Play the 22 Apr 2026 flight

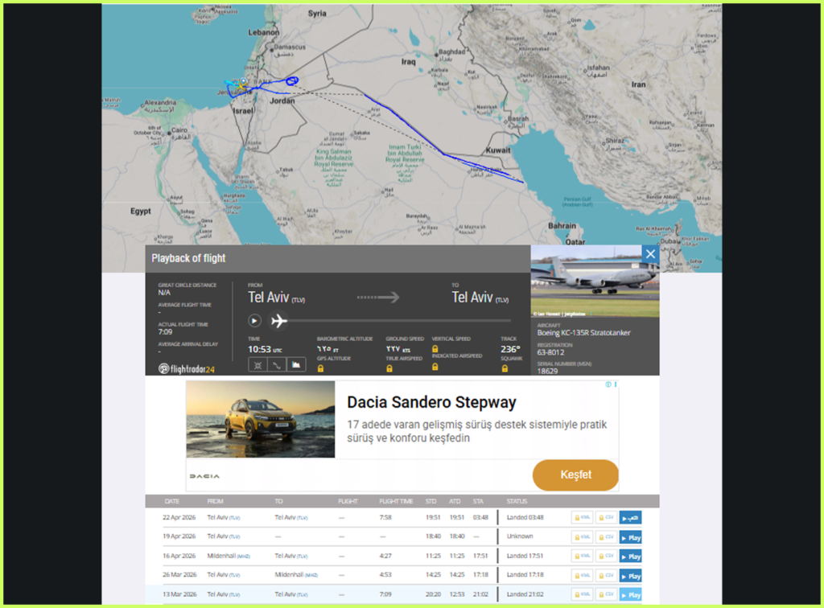coord(630,518)
